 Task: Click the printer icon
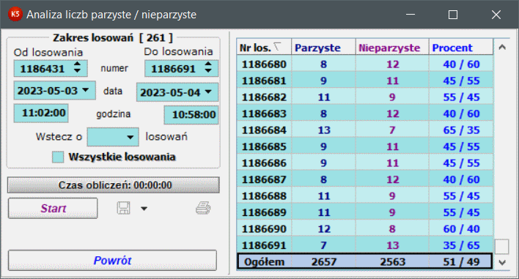[x=203, y=208]
